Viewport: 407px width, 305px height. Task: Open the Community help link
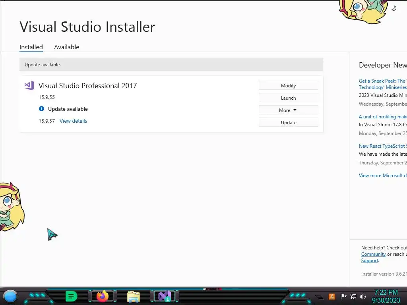[x=373, y=254]
